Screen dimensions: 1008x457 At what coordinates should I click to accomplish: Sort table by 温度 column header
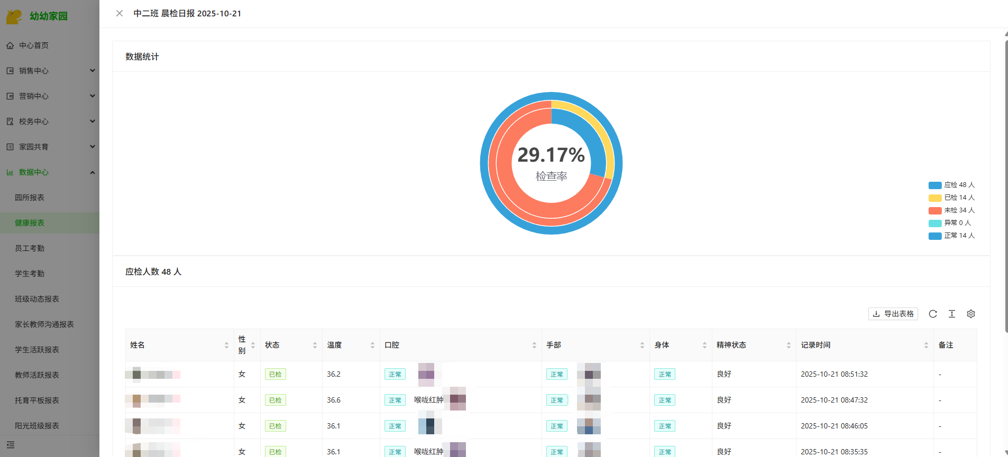point(335,345)
